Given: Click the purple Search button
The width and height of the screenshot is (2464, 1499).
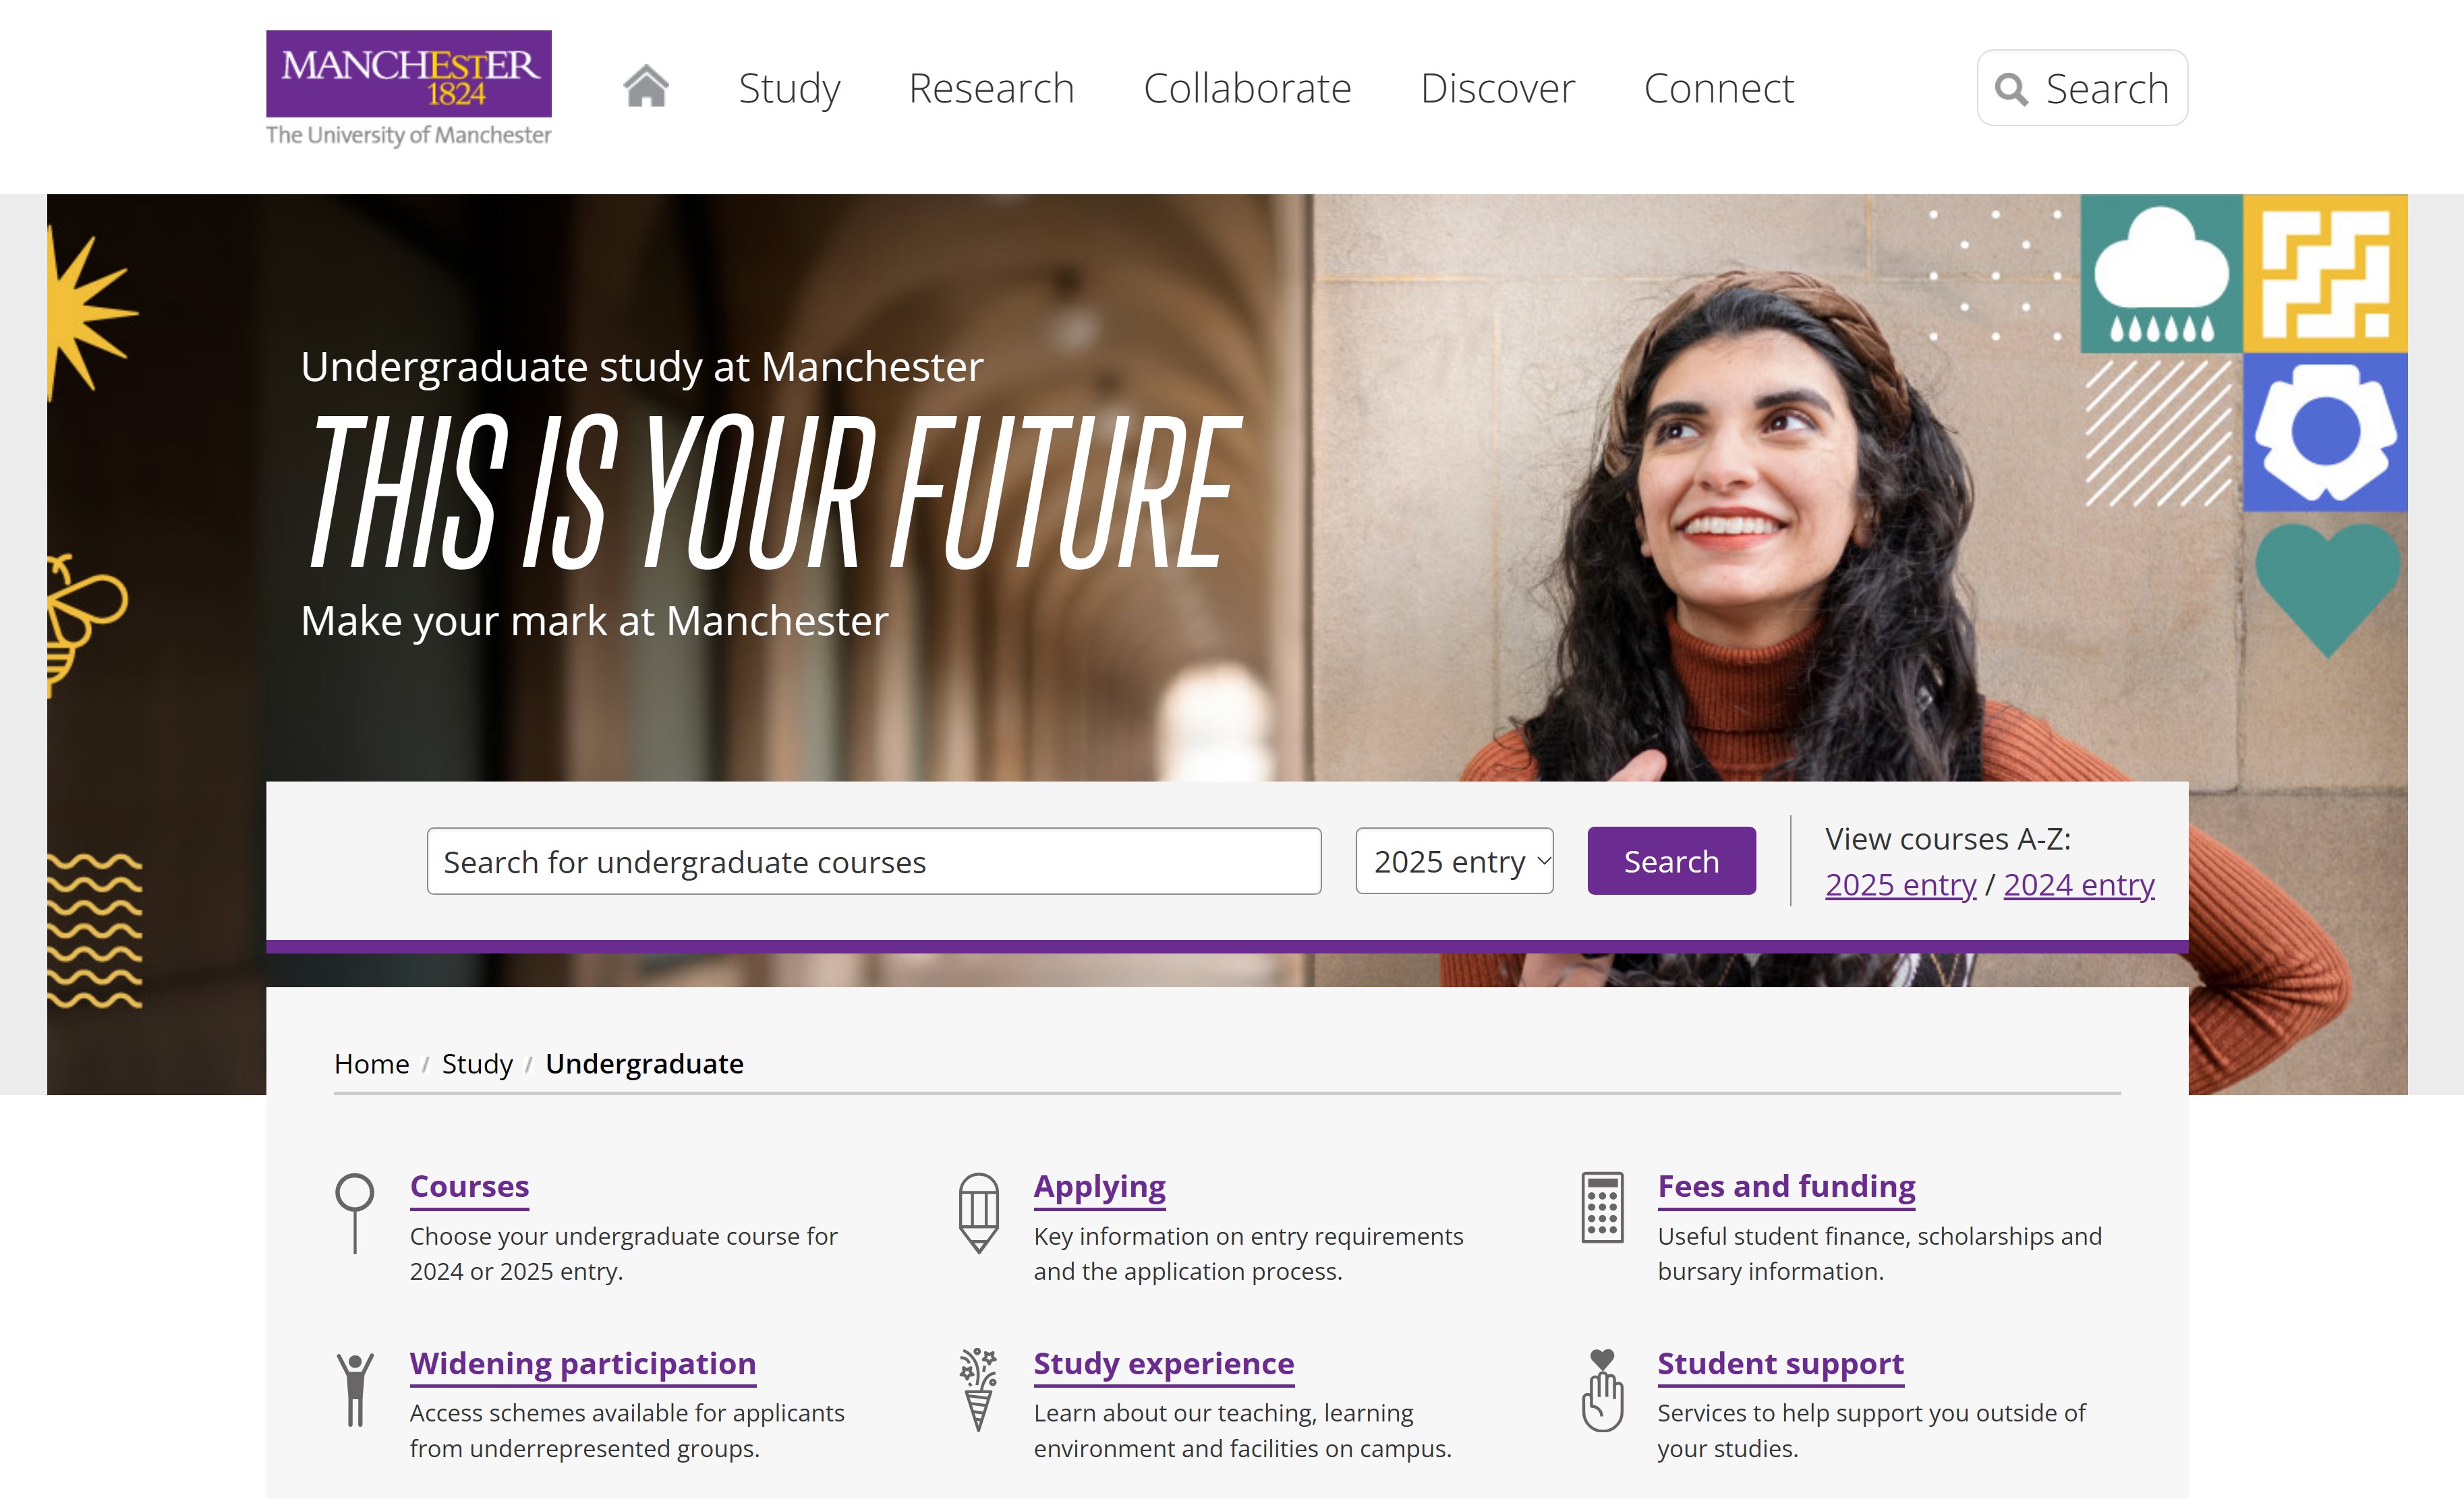Looking at the screenshot, I should [1671, 861].
